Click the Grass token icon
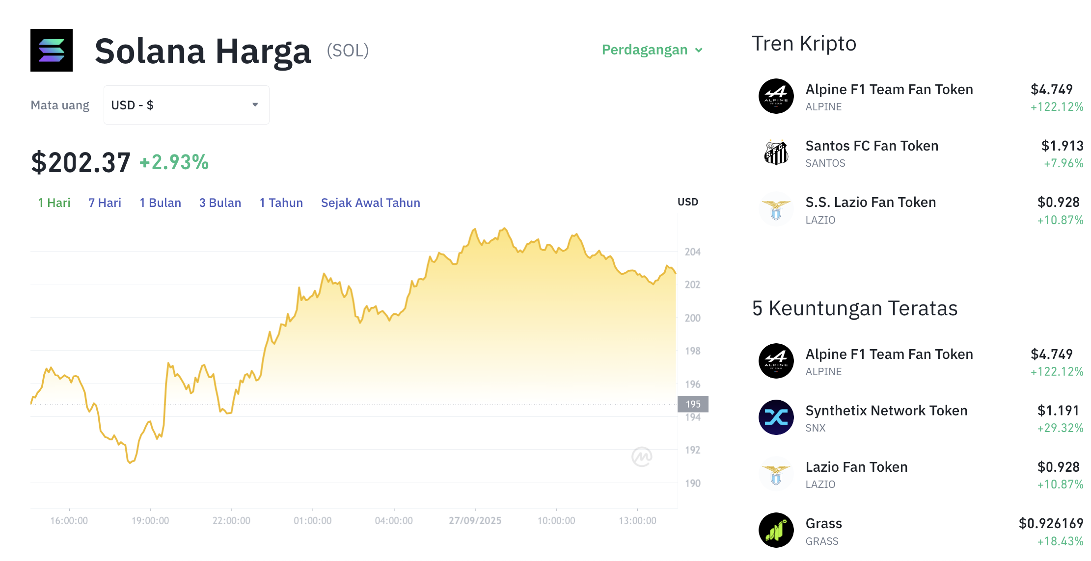The height and width of the screenshot is (561, 1091). [776, 530]
